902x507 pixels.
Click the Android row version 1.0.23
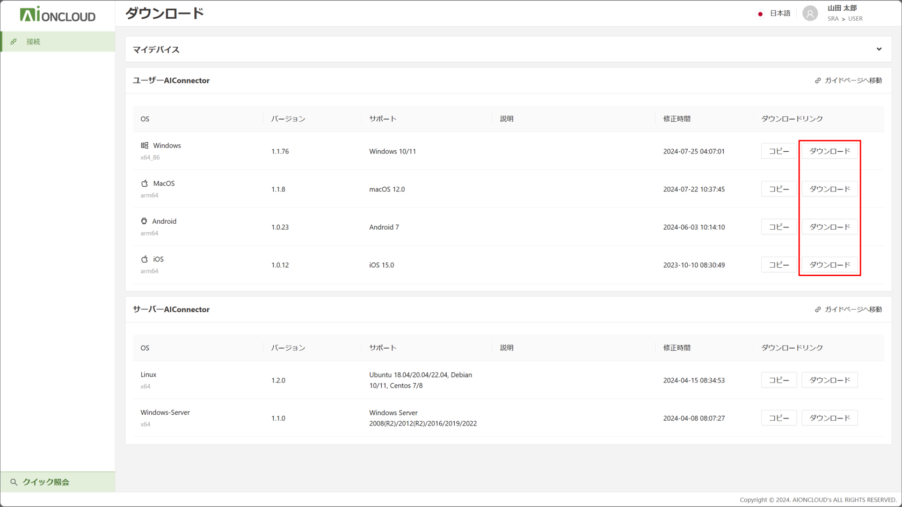click(280, 227)
